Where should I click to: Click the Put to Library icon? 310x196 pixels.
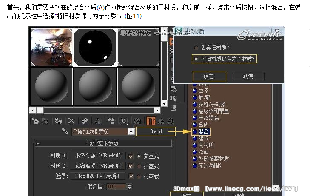[x=111, y=121]
